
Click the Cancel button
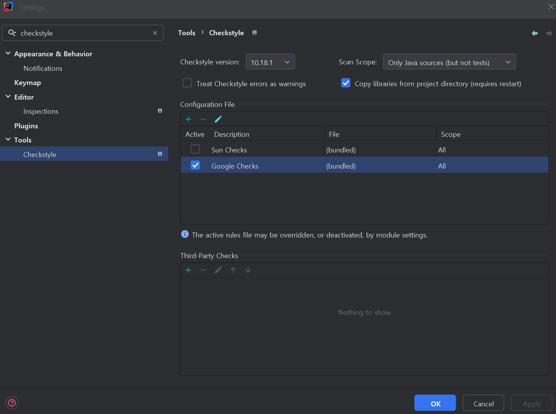(x=483, y=403)
